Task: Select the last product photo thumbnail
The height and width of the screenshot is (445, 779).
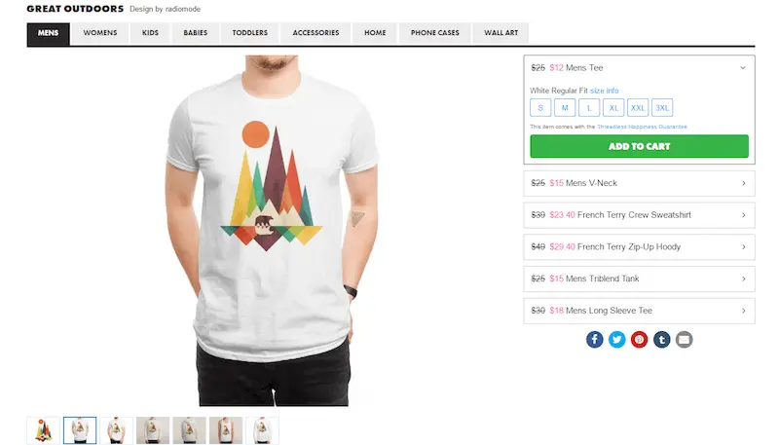Action: click(262, 430)
